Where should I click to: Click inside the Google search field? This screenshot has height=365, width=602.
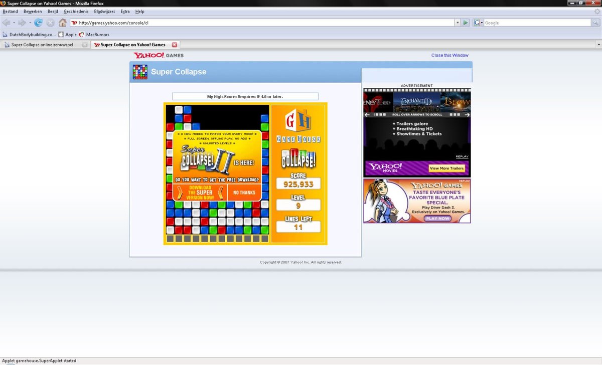pos(537,23)
